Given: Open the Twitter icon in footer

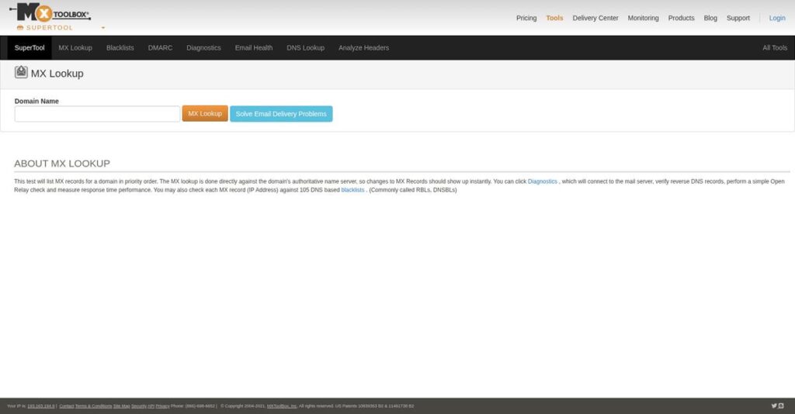Looking at the screenshot, I should (x=774, y=406).
